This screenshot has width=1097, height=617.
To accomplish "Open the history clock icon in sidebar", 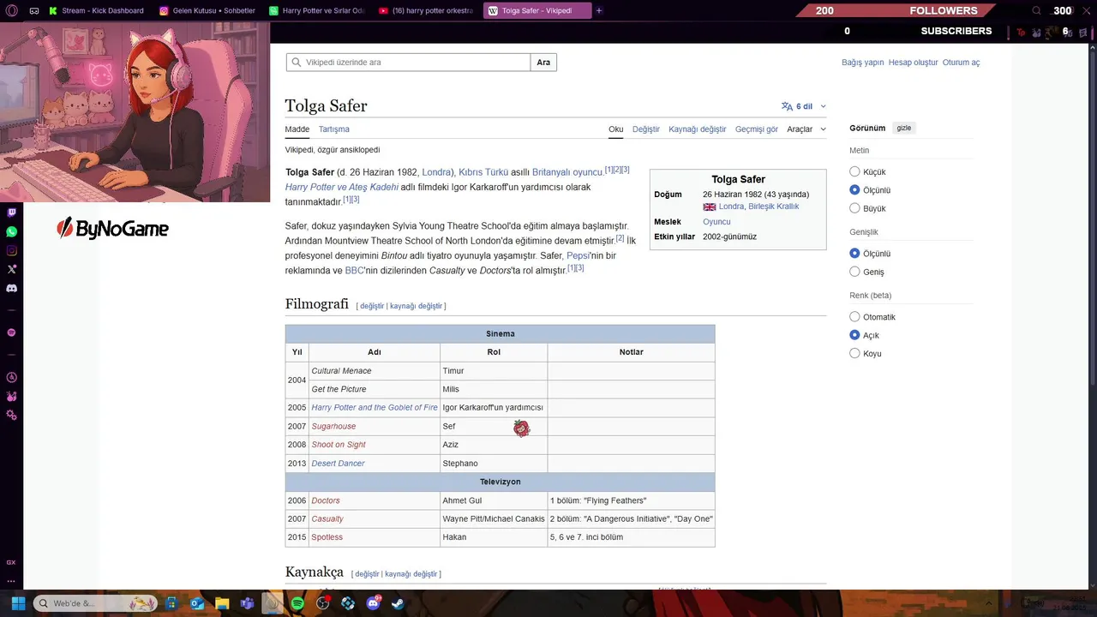I will 11,377.
